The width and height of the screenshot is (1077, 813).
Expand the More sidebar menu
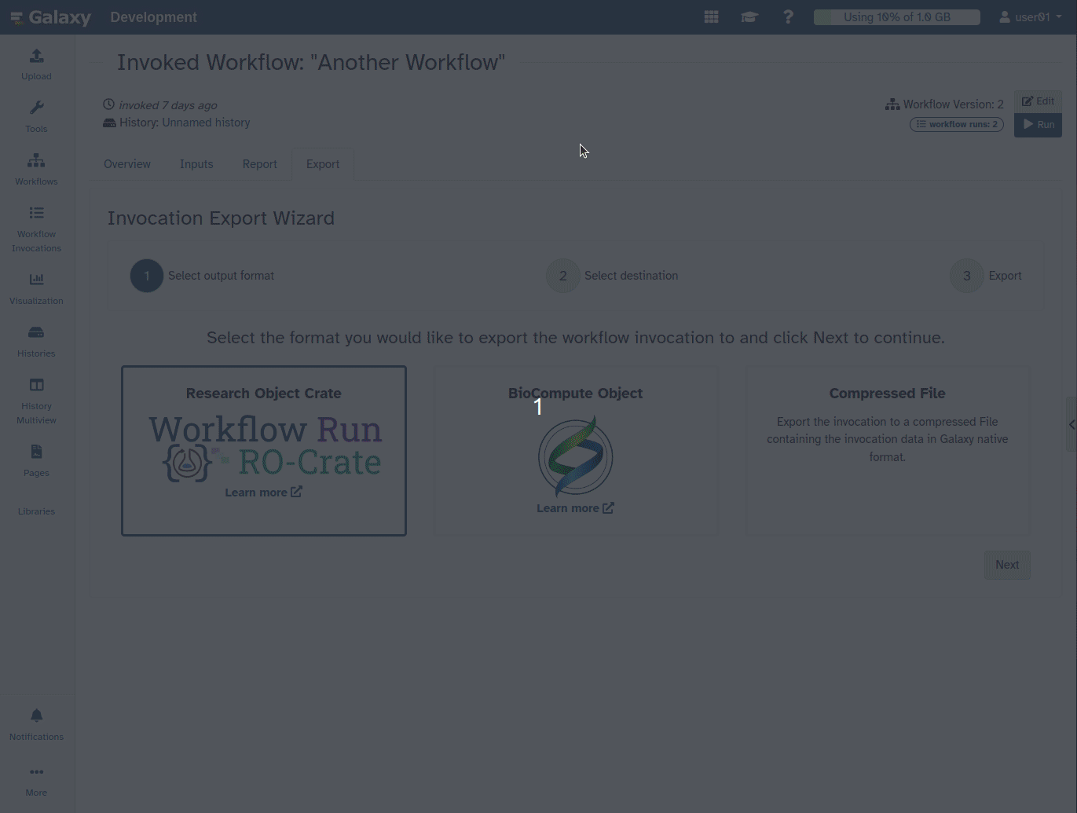pyautogui.click(x=36, y=780)
